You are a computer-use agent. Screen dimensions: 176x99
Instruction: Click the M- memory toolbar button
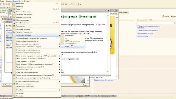75,4
